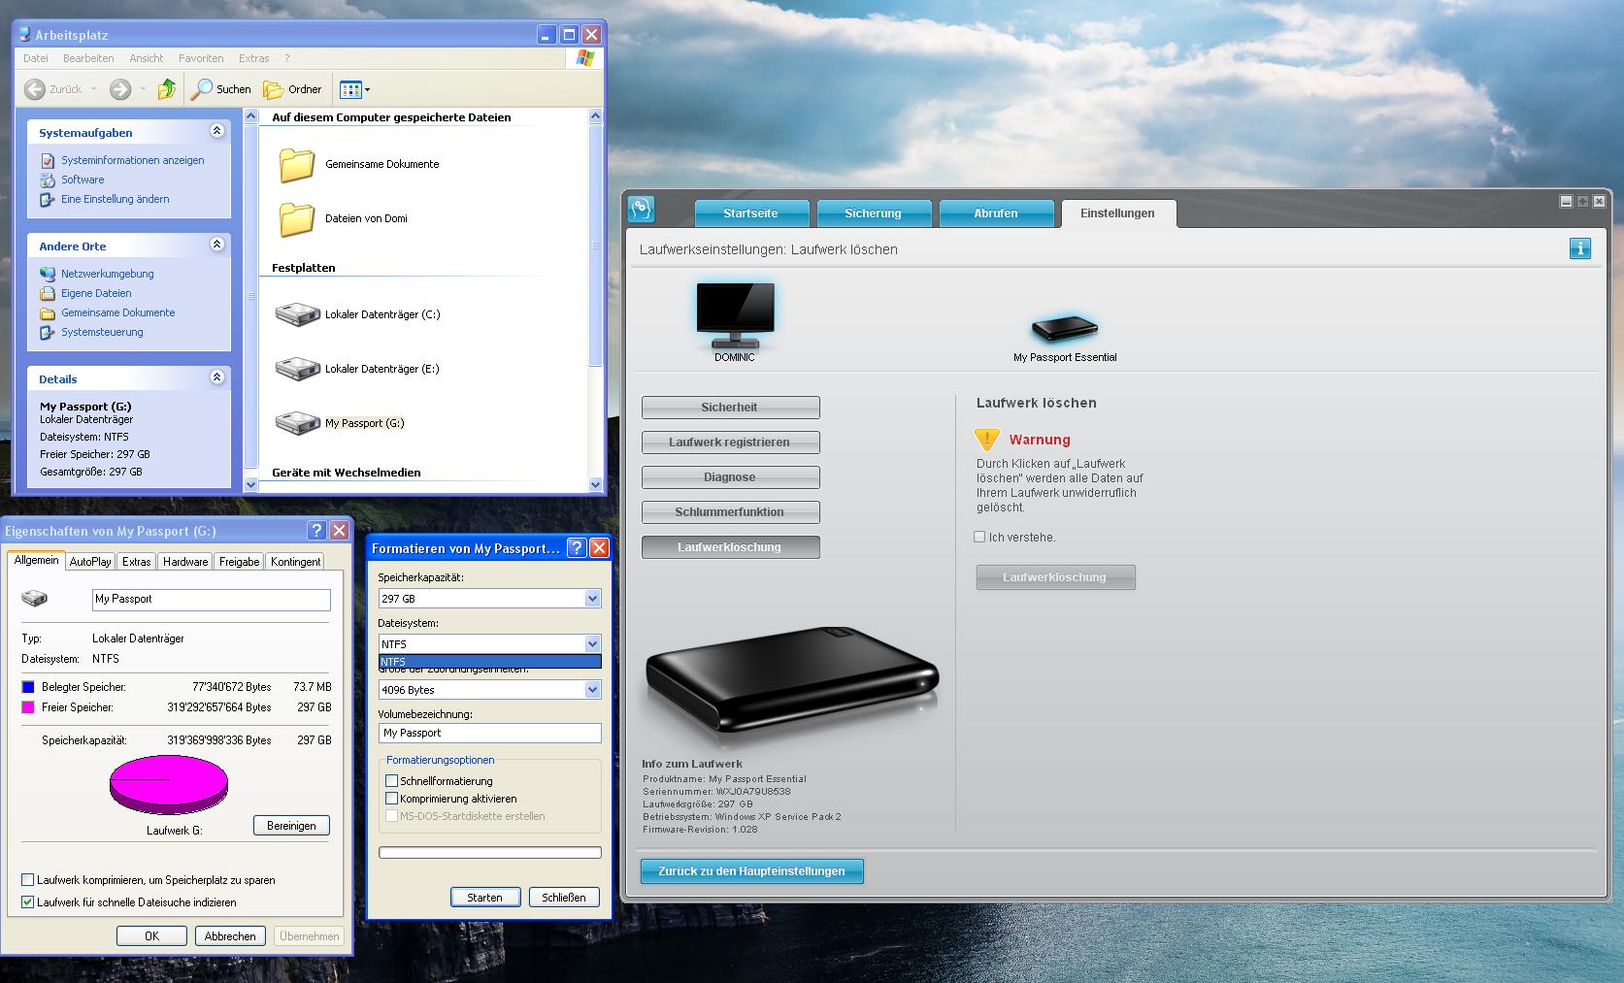Select My Passport Essential drive icon
Image resolution: width=1624 pixels, height=983 pixels.
click(1064, 328)
